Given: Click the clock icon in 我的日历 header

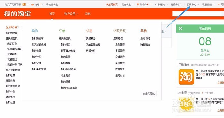Looking at the screenshot, I should (x=180, y=29).
